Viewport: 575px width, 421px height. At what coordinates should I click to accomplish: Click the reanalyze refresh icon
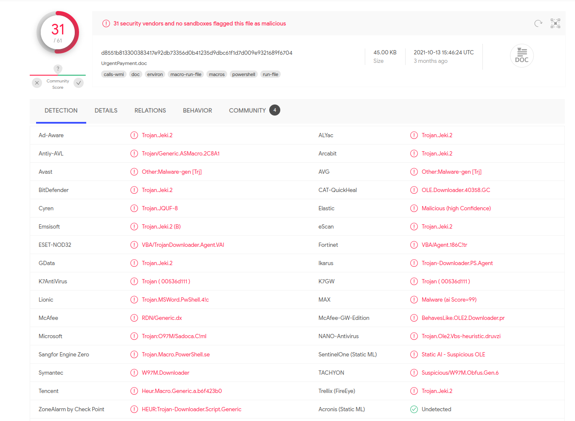[538, 23]
